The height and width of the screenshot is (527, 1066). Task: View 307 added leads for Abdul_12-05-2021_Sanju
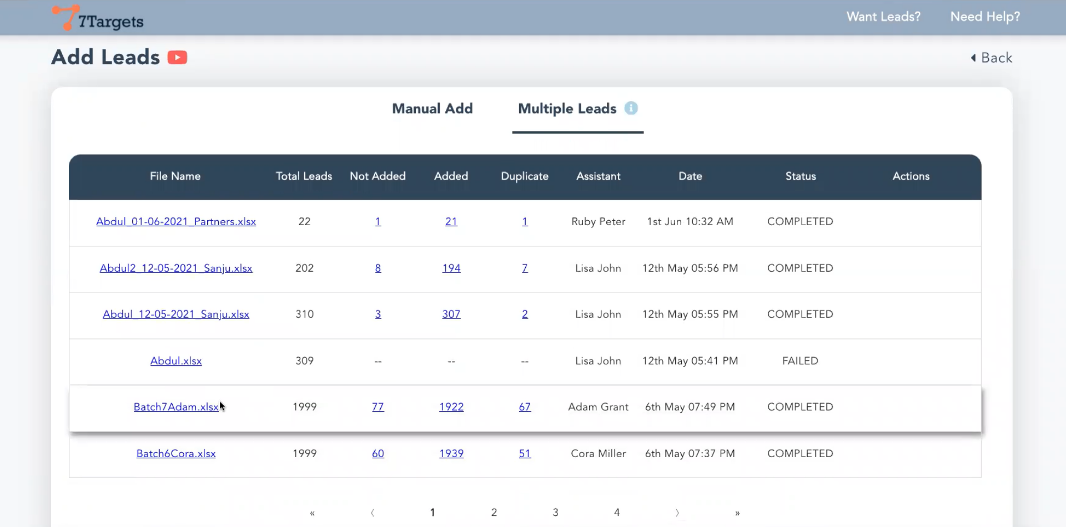[x=451, y=315]
